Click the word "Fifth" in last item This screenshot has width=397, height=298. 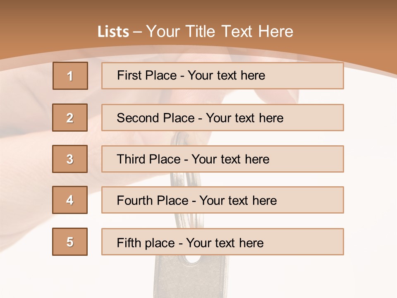128,243
